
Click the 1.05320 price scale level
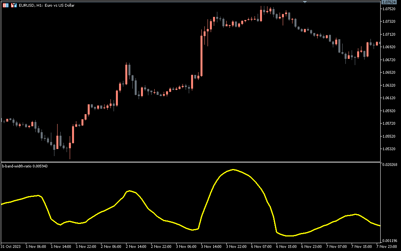[391, 149]
